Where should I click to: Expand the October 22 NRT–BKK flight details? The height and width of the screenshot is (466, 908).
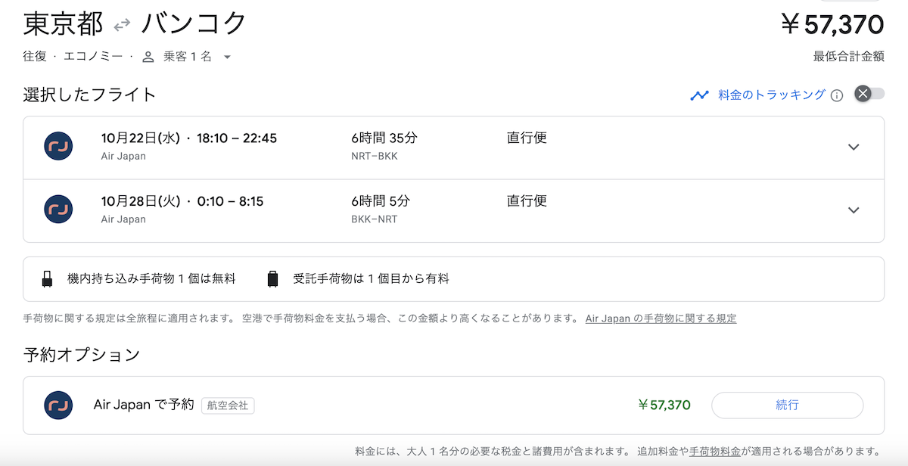(x=854, y=148)
